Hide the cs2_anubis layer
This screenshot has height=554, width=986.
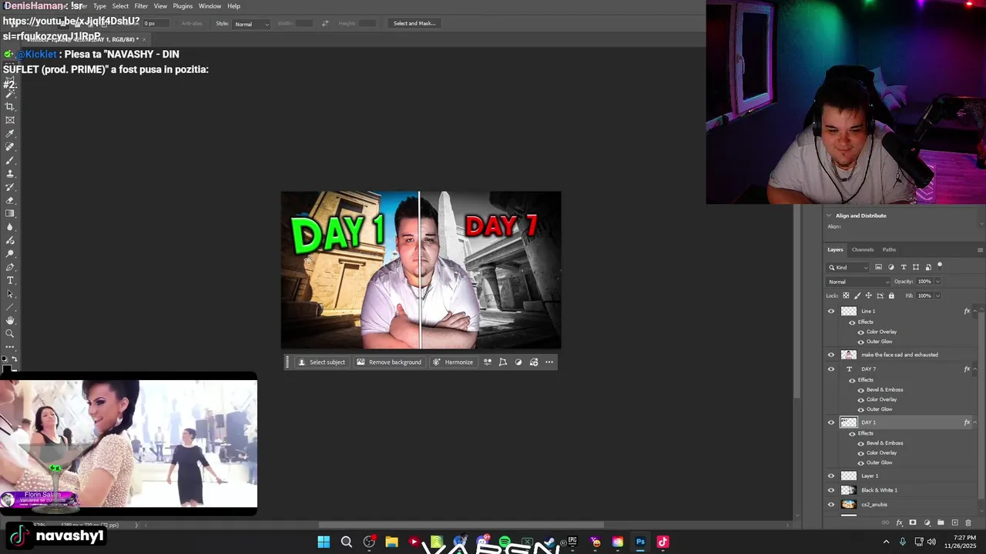(x=830, y=505)
